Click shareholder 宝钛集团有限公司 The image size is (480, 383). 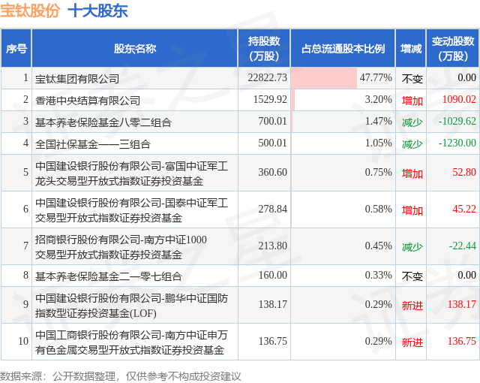click(x=77, y=79)
